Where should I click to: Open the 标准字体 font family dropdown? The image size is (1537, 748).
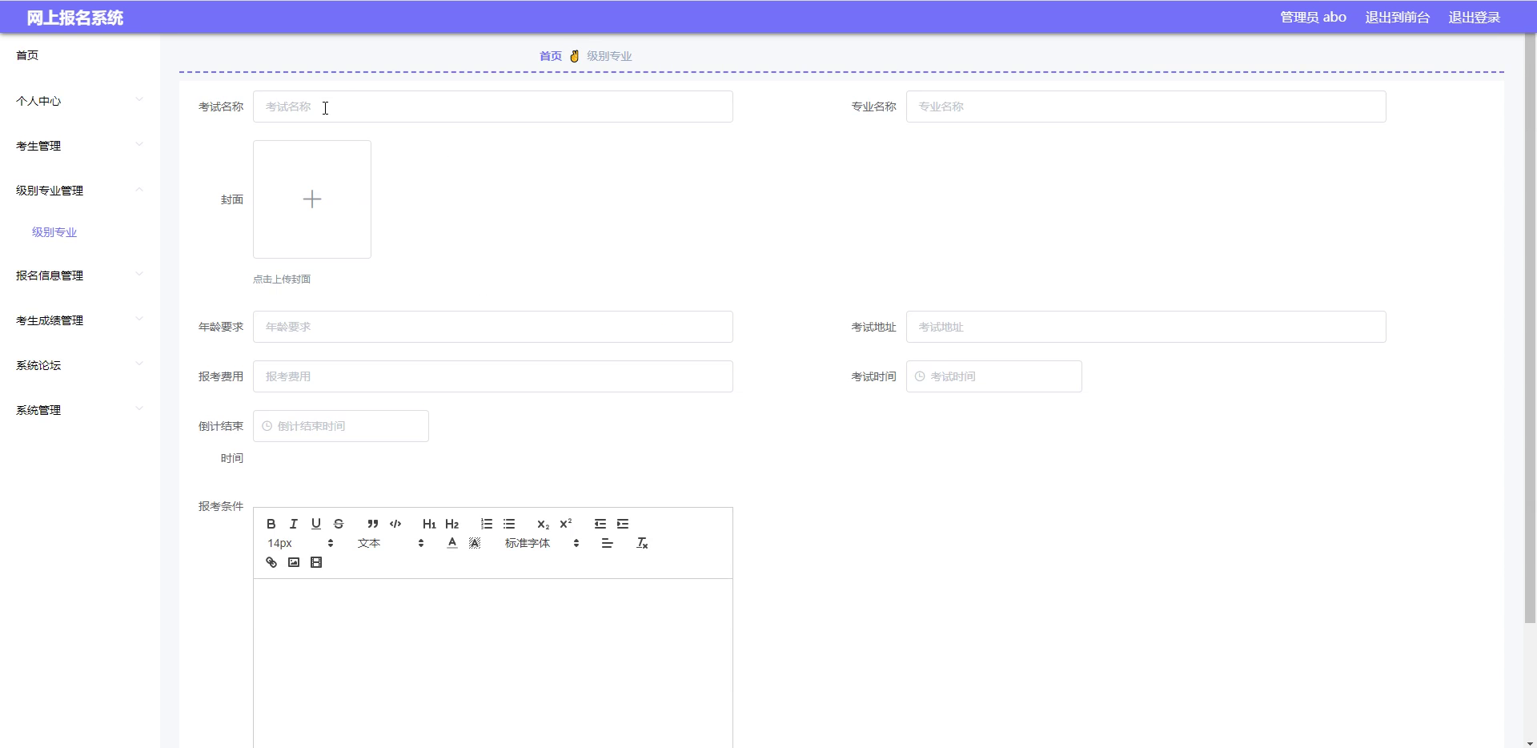pos(542,543)
